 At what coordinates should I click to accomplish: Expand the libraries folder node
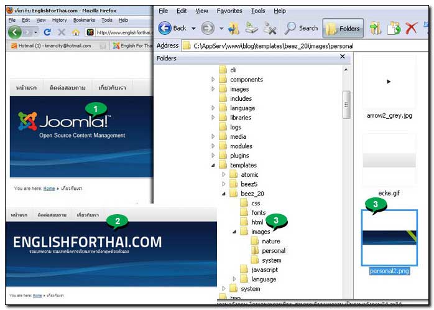click(213, 118)
